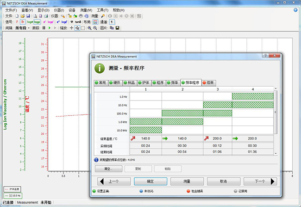Click the New file icon in toolbar
The height and width of the screenshot is (207, 301).
point(17,16)
